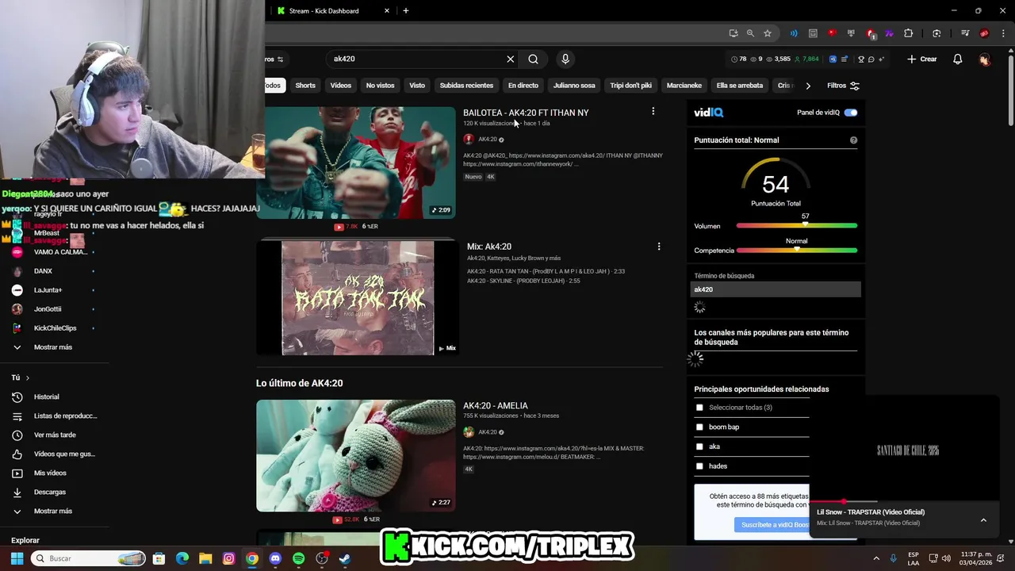This screenshot has height=571, width=1015.
Task: Open the Chrome extensions puzzle icon
Action: [909, 33]
